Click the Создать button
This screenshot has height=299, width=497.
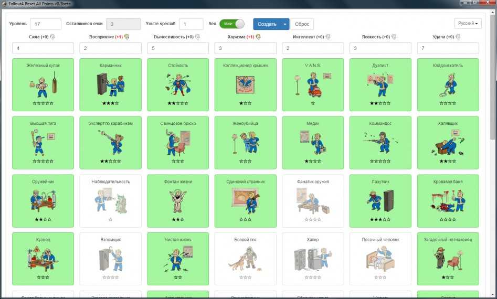point(267,24)
